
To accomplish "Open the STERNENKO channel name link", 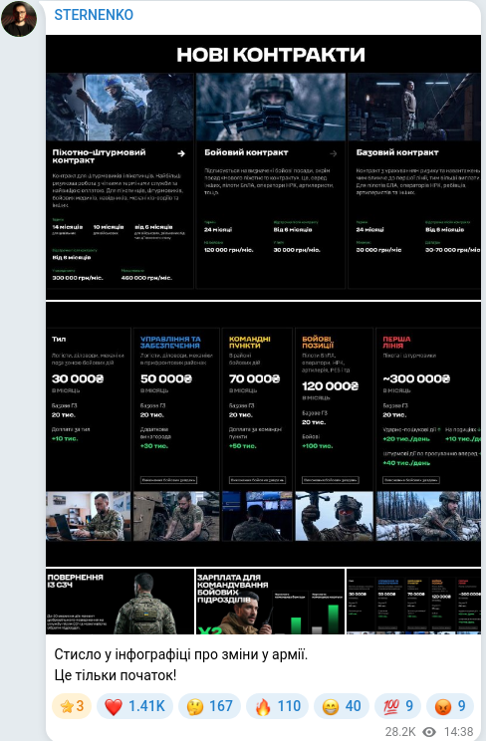I will tap(94, 15).
